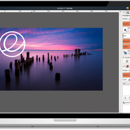Expand the Dynamics Options section
This screenshot has height=130, width=130.
pyautogui.click(x=123, y=57)
